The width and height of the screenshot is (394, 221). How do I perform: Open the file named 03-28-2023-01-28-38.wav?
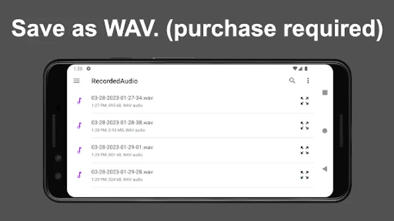coord(122,123)
